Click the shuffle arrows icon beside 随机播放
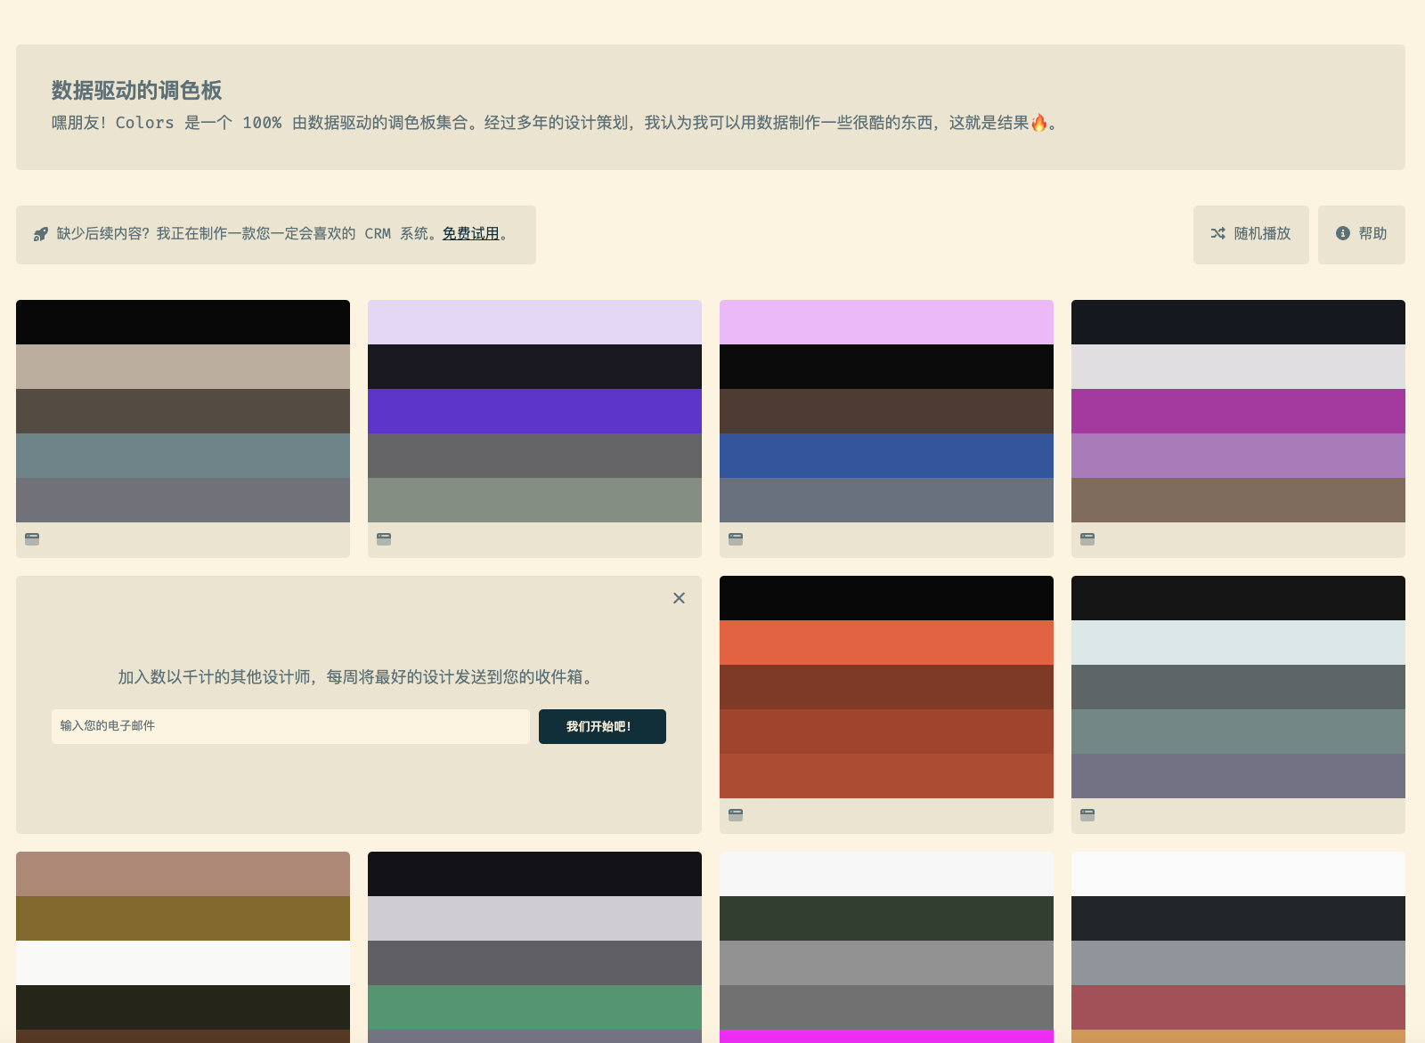This screenshot has width=1425, height=1043. tap(1218, 233)
